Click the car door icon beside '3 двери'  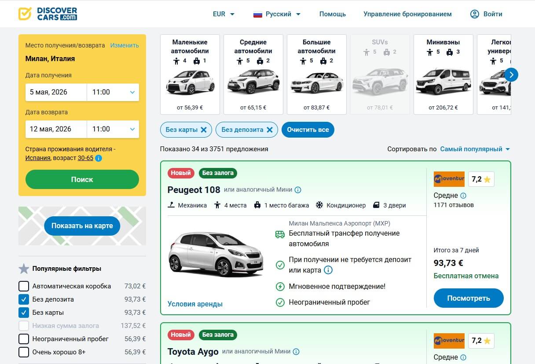(376, 205)
